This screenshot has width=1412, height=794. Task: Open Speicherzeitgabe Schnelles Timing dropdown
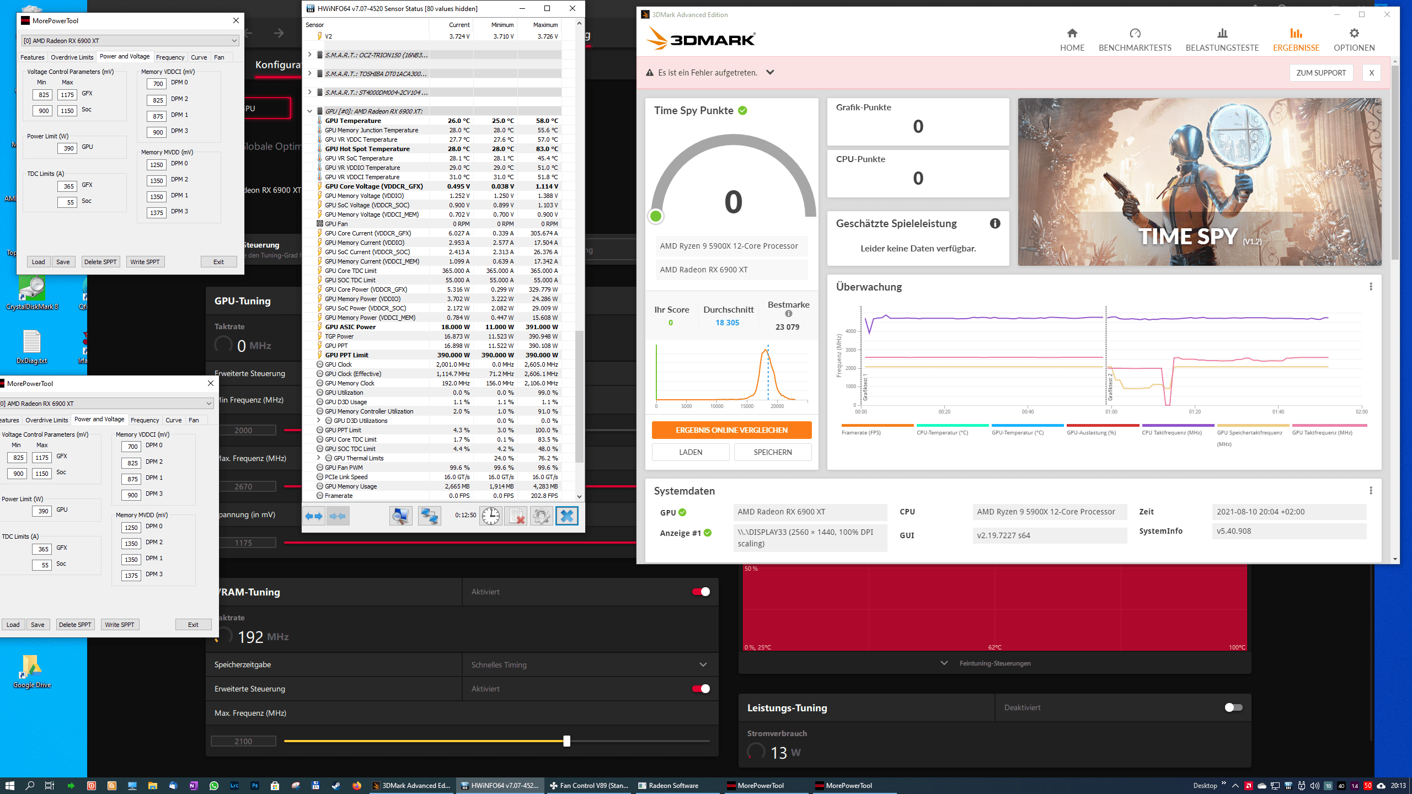[703, 664]
